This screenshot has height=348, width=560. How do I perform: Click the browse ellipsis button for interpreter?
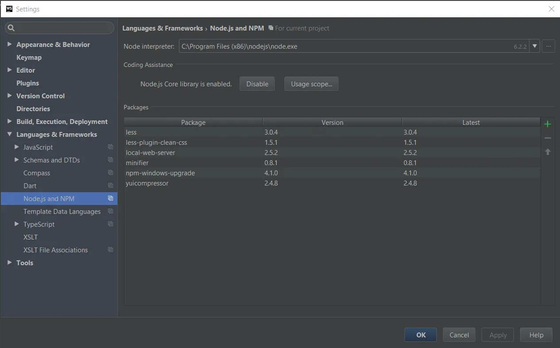tap(548, 46)
